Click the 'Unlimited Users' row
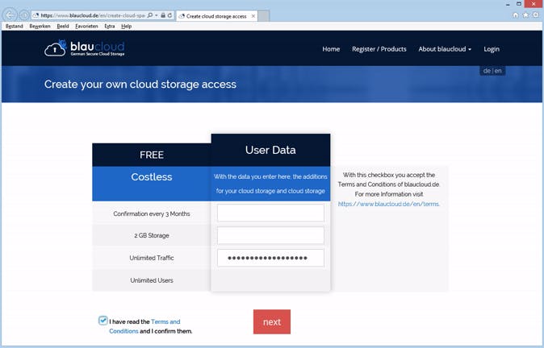The width and height of the screenshot is (544, 348). tap(152, 280)
